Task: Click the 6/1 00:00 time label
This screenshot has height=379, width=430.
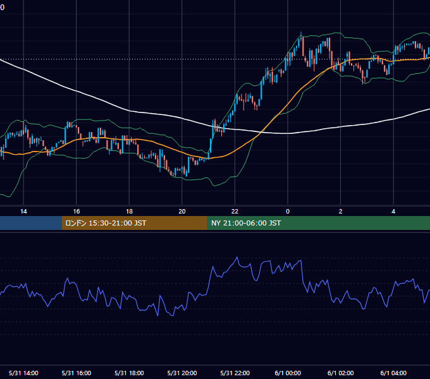Action: coord(288,373)
